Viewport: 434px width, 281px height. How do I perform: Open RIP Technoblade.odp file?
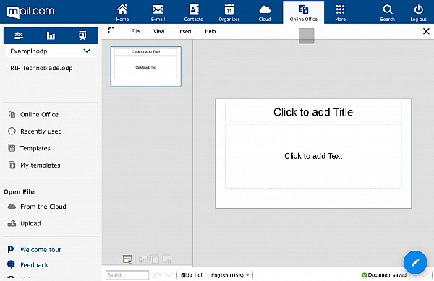coord(41,68)
